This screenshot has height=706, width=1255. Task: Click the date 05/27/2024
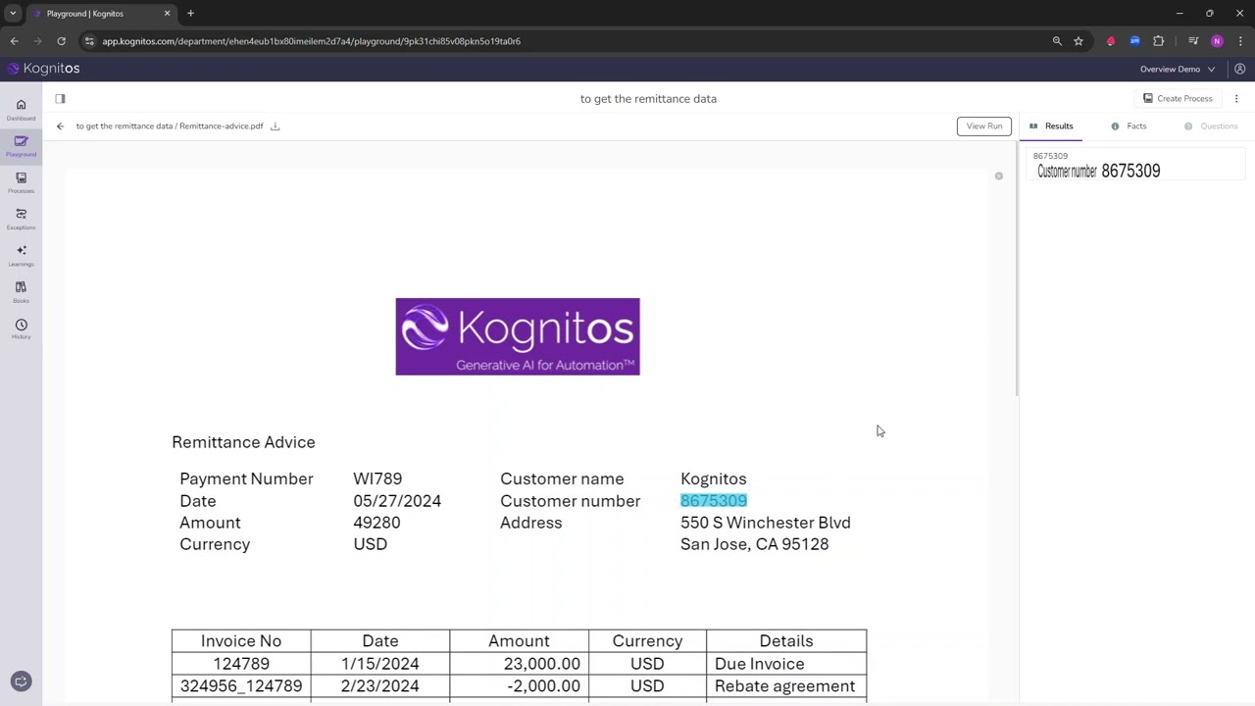[397, 501]
